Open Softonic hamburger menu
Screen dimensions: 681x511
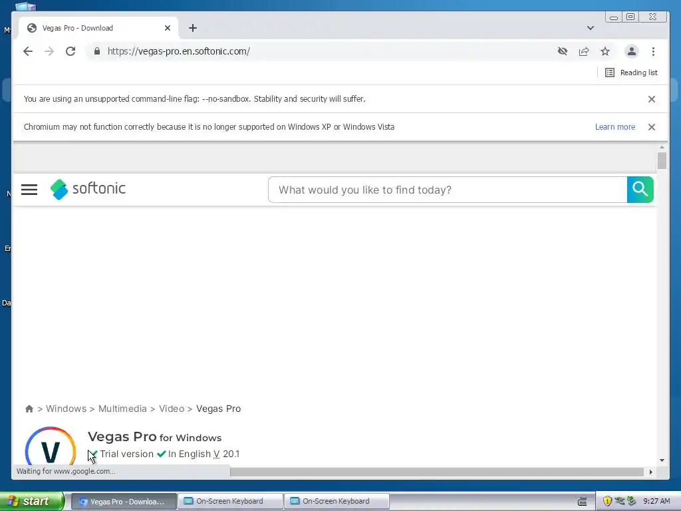point(29,190)
